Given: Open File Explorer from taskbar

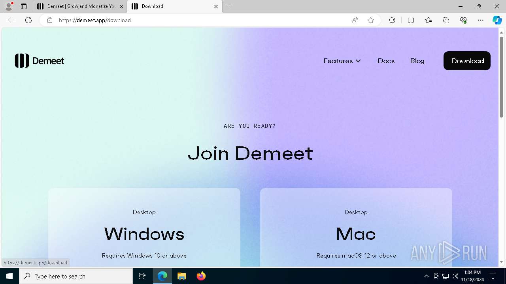Looking at the screenshot, I should pos(182,276).
